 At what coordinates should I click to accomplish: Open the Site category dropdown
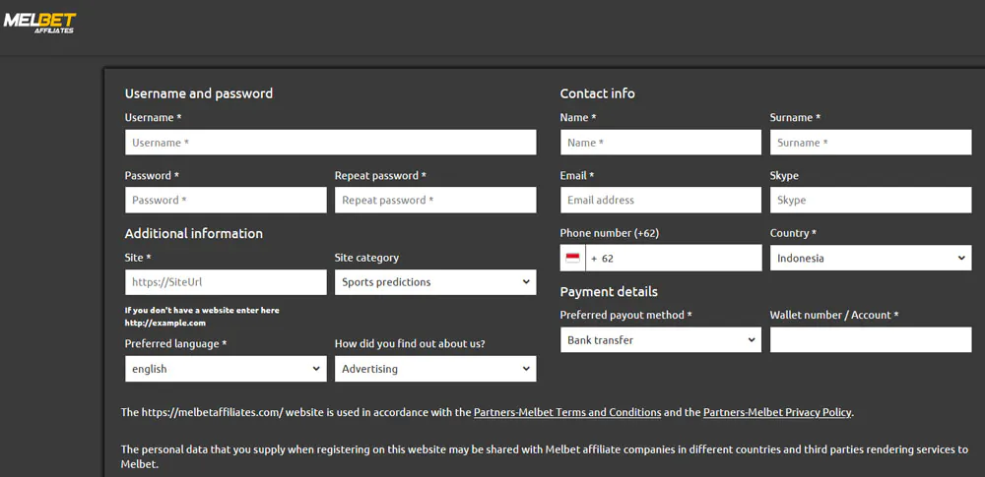click(435, 282)
